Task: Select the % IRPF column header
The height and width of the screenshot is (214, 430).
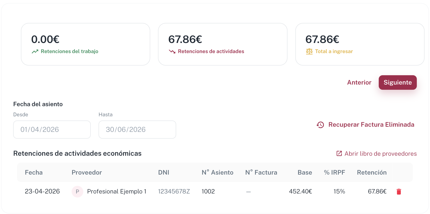Action: 335,172
